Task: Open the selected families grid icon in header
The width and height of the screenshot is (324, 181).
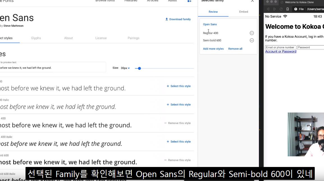Action: (189, 1)
